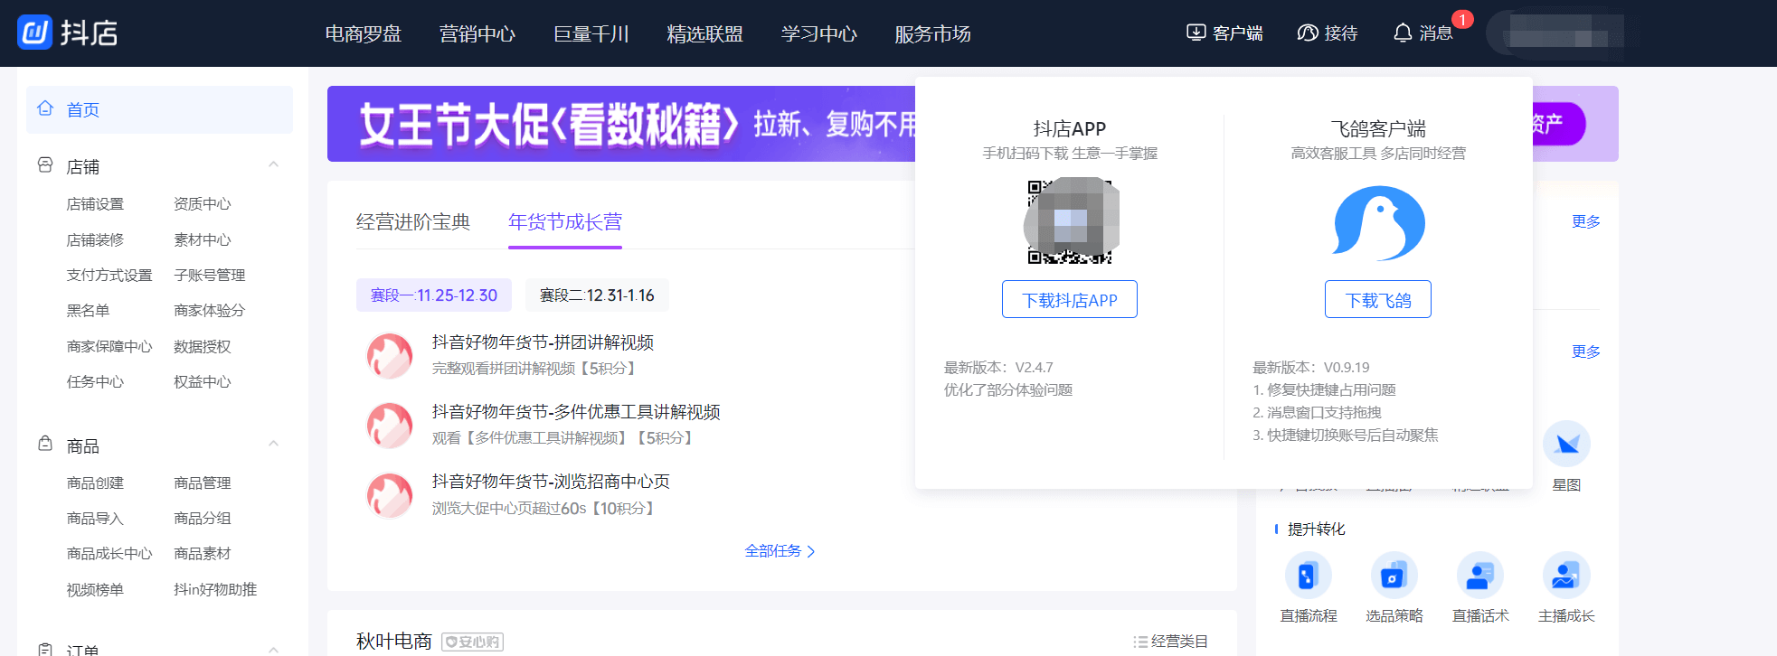Image resolution: width=1777 pixels, height=656 pixels.
Task: Select 赛段二:12.31-1.16 stage
Action: [x=597, y=295]
